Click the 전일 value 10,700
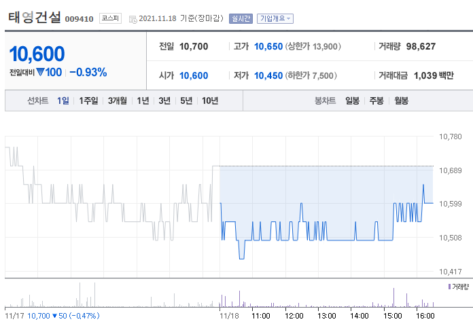 (194, 46)
